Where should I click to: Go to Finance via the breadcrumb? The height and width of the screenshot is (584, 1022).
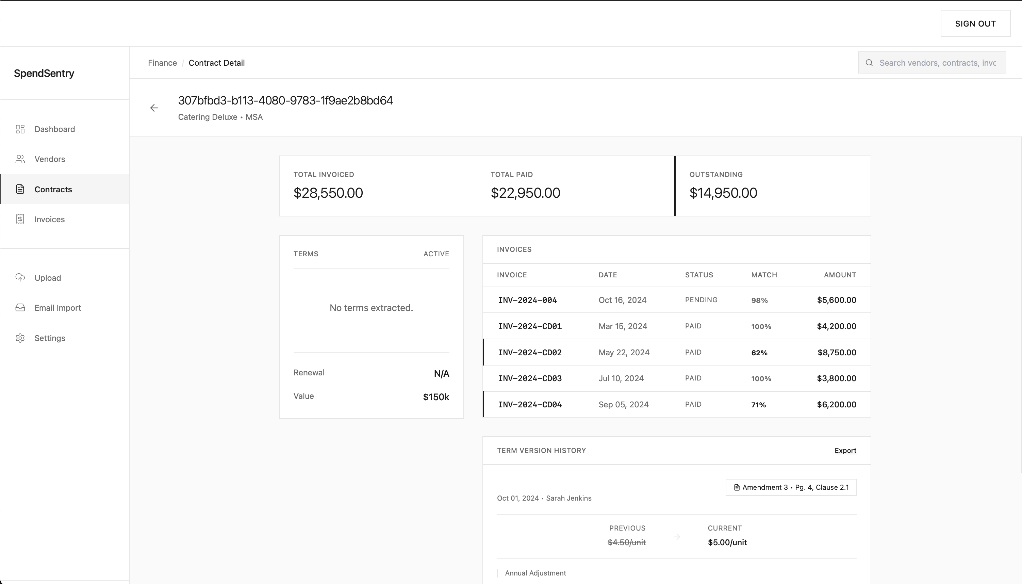[162, 63]
